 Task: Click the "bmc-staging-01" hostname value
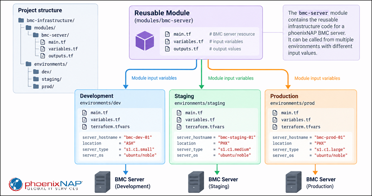237,137
